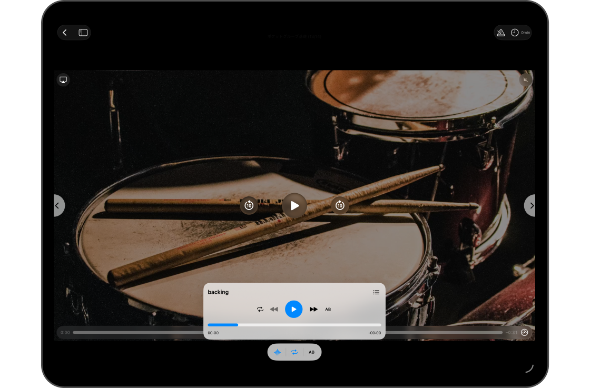Select the AB loop icon in the backing player

(x=328, y=309)
